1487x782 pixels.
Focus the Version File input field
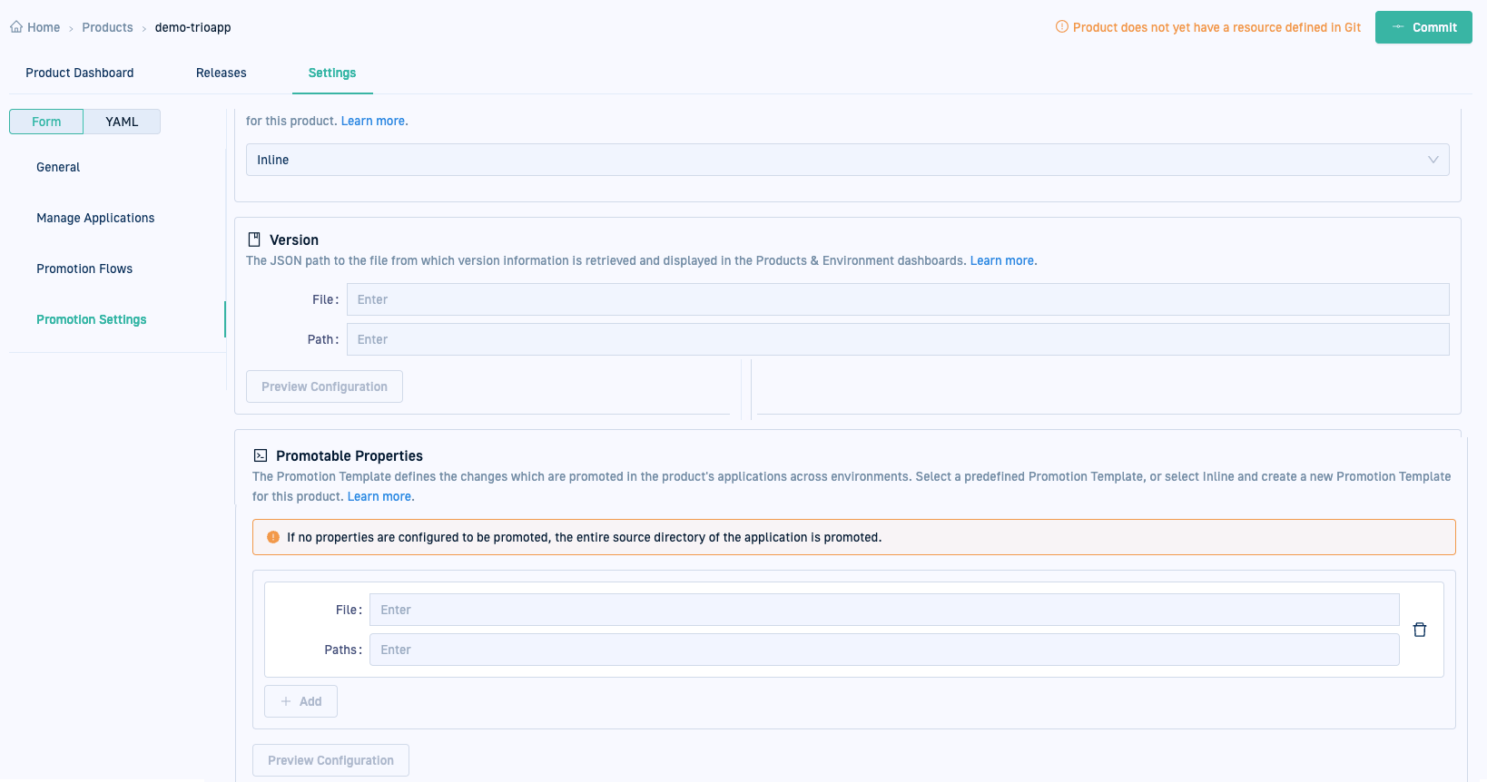[897, 299]
